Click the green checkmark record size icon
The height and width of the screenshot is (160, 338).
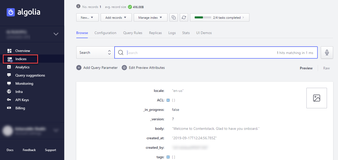[x=130, y=7]
